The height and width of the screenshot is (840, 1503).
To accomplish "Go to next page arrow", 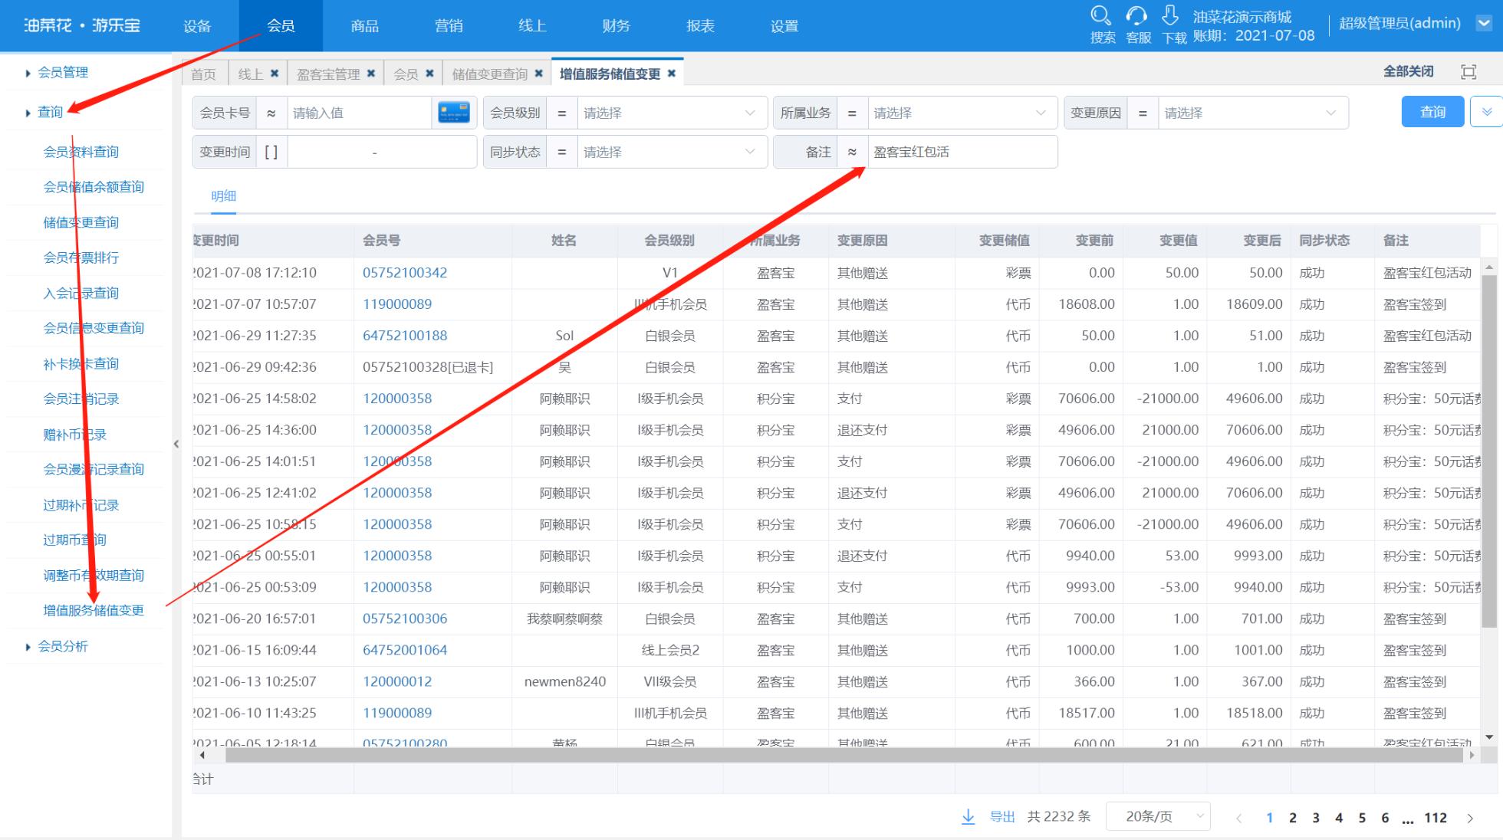I will pos(1470,819).
